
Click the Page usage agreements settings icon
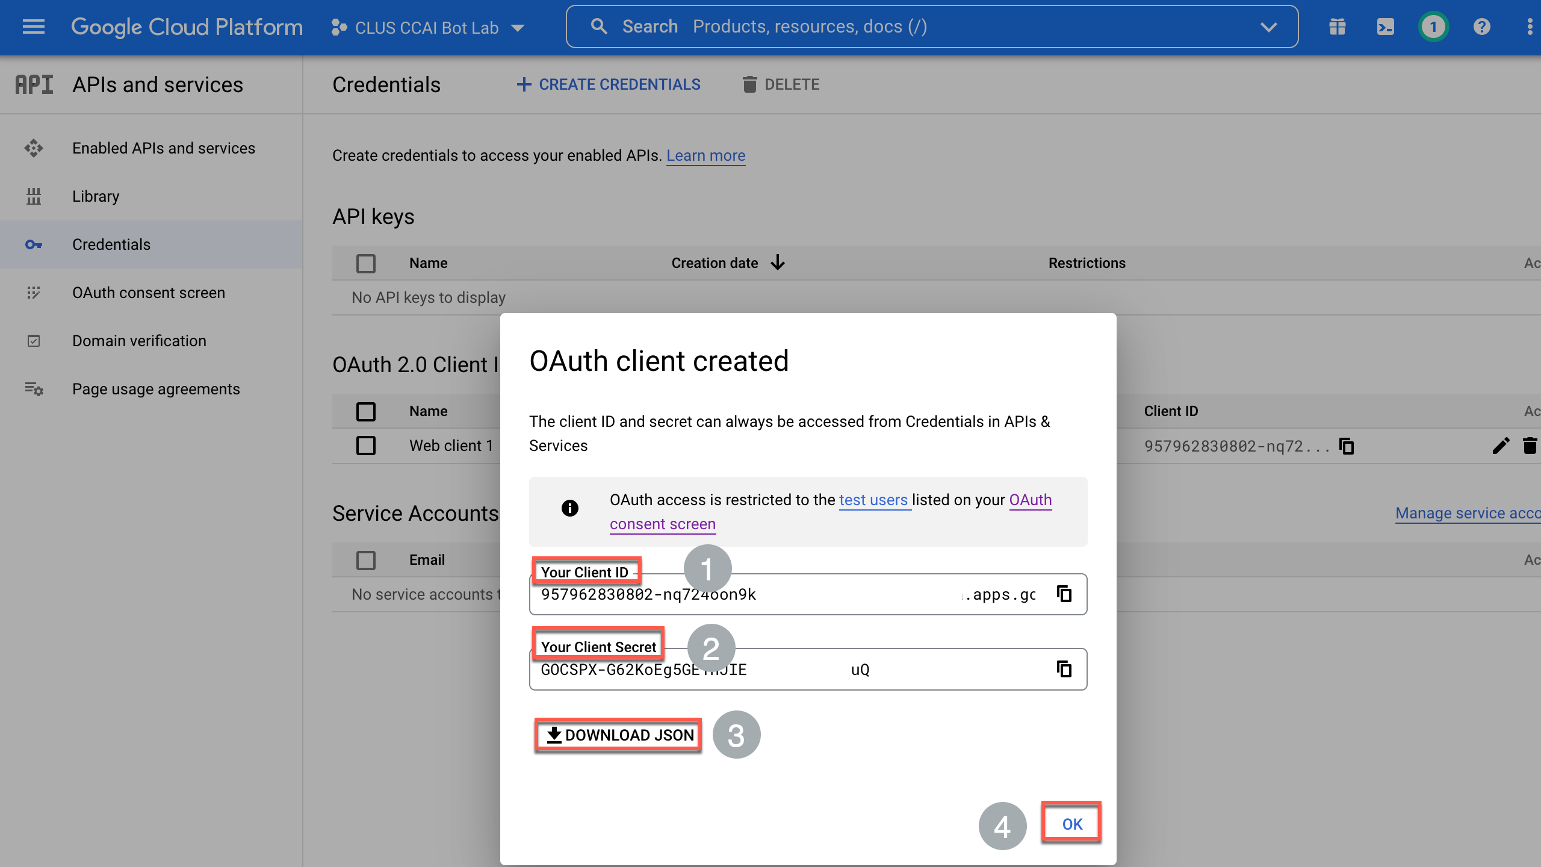coord(34,389)
